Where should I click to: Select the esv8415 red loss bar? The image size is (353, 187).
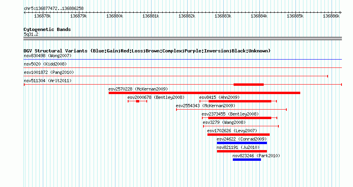[x=240, y=101]
